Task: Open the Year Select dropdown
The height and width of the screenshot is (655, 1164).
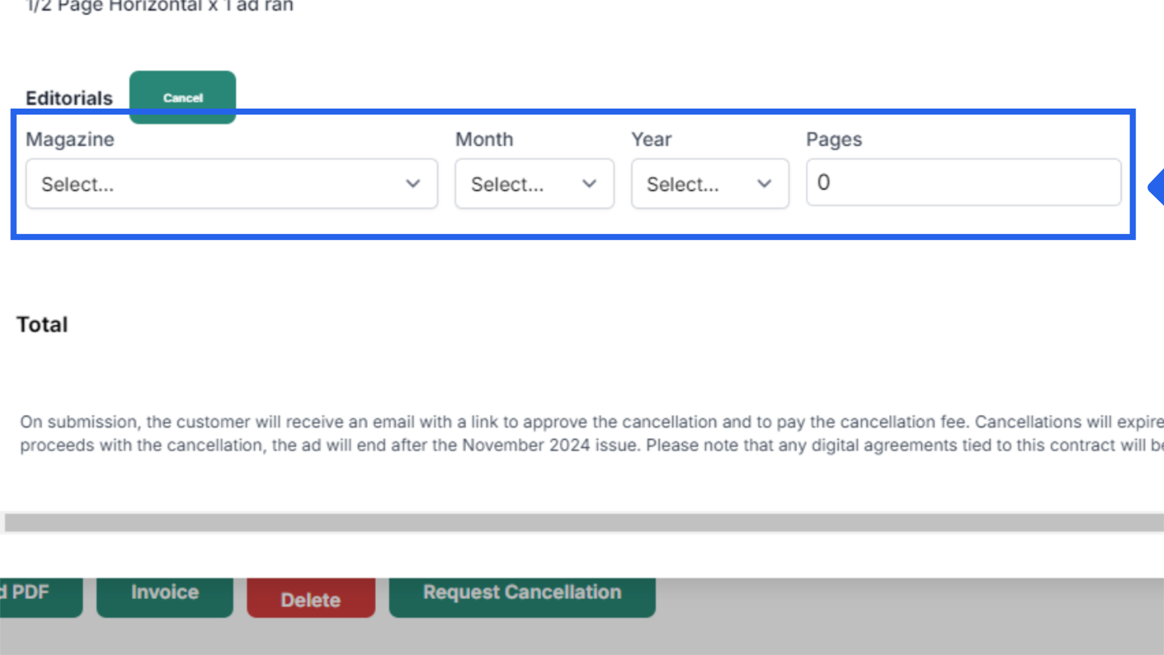Action: [x=710, y=184]
